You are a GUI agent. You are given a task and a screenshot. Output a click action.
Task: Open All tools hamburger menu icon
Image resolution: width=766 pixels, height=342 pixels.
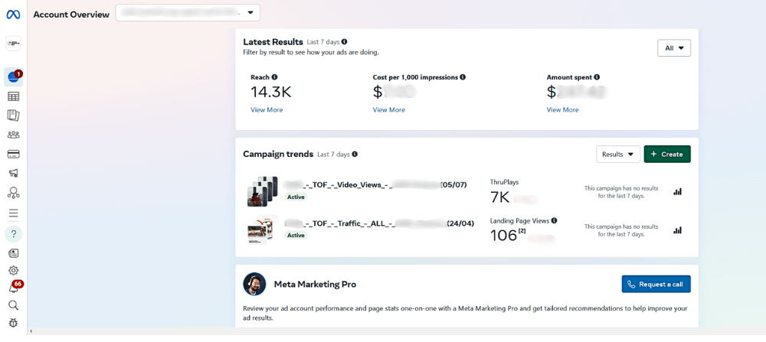click(x=14, y=213)
